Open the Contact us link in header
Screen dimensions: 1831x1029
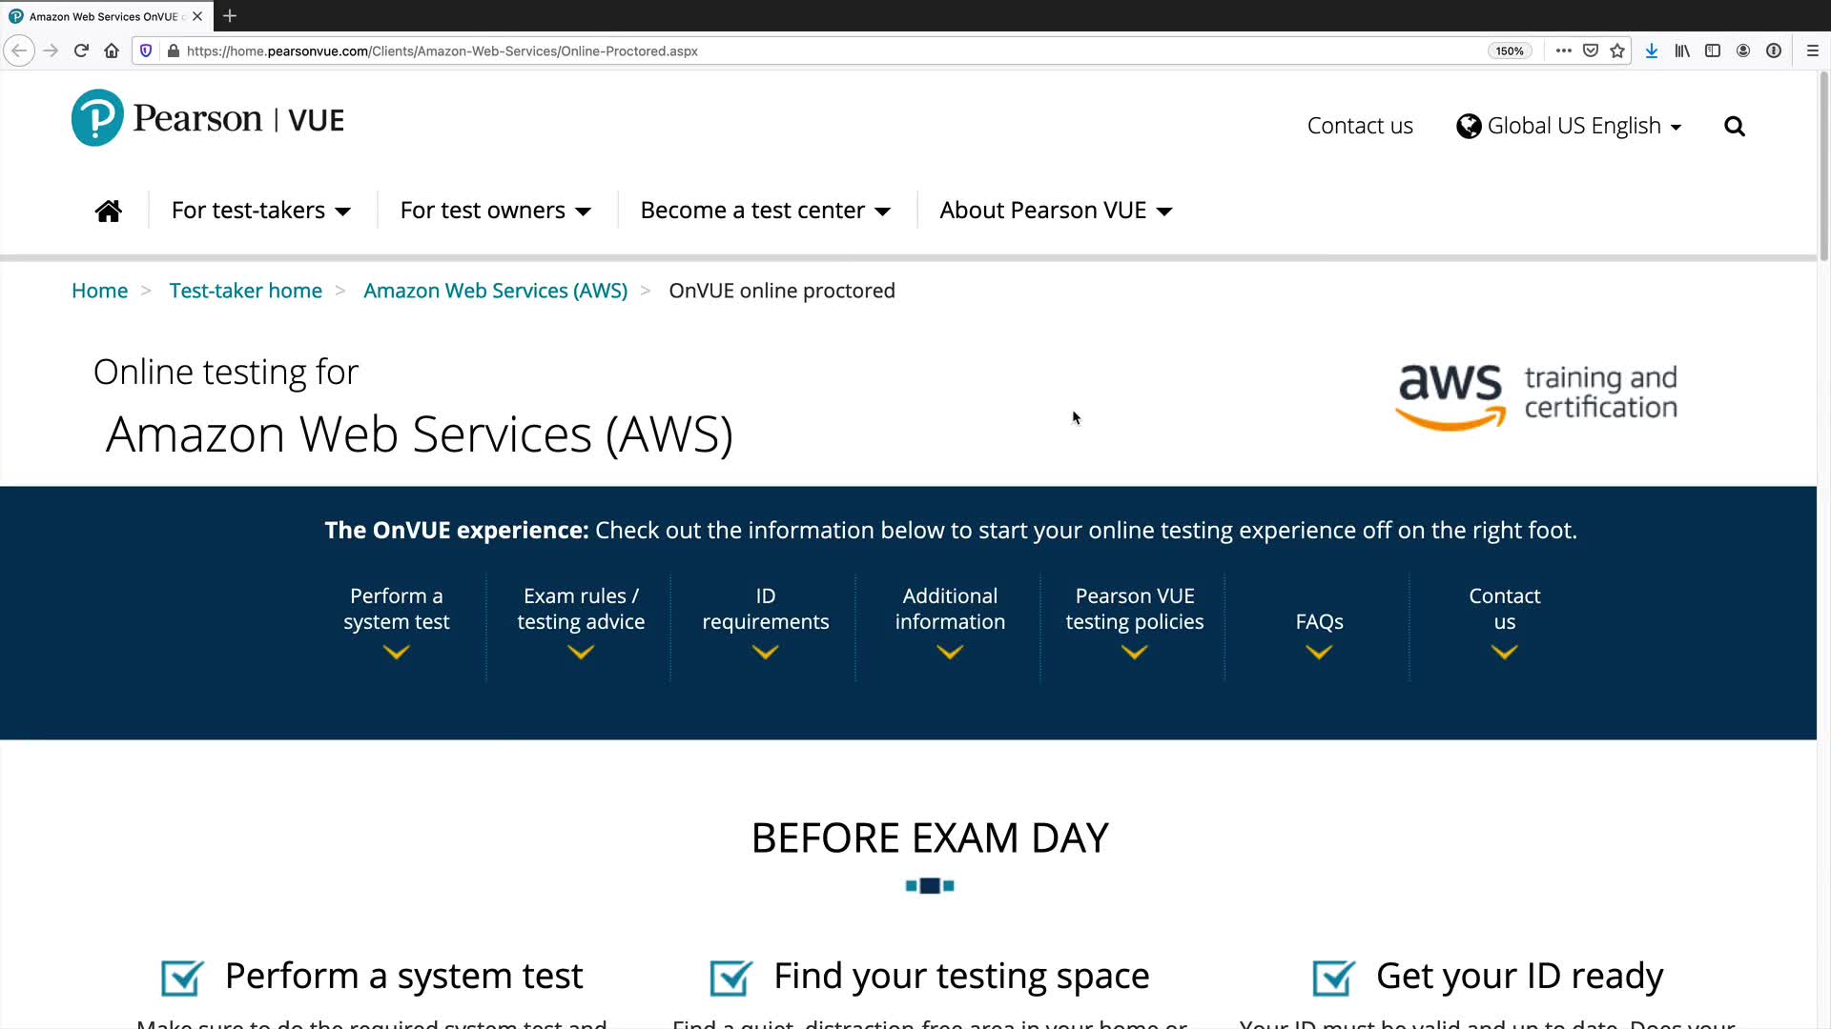pyautogui.click(x=1360, y=127)
